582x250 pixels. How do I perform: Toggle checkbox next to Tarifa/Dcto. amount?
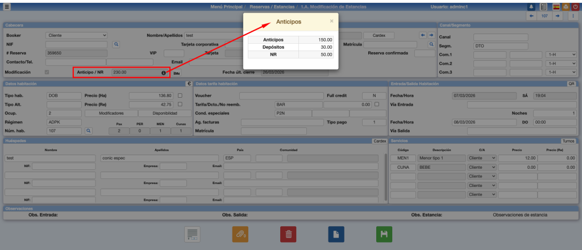(377, 105)
